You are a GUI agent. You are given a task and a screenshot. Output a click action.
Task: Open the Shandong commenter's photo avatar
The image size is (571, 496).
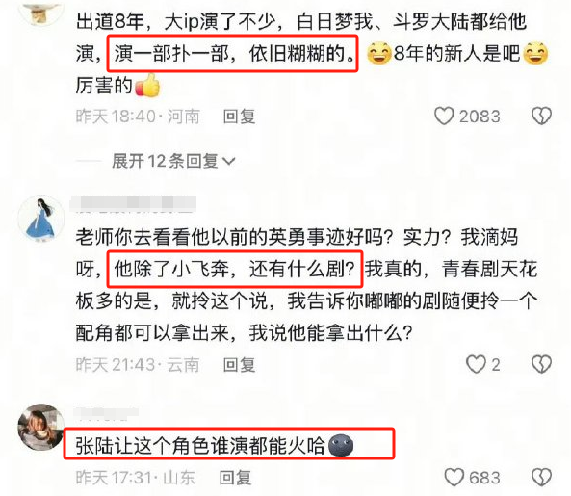(x=41, y=427)
